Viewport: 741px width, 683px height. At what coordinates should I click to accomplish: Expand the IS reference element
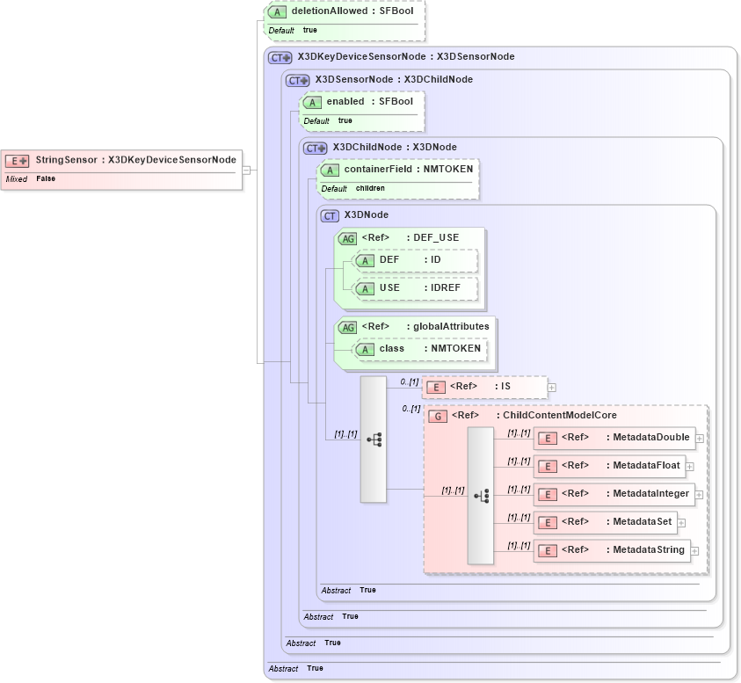[551, 388]
